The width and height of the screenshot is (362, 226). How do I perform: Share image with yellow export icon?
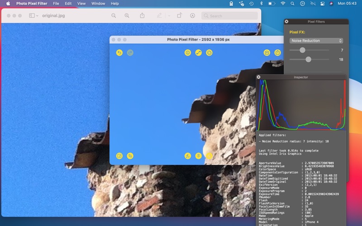[277, 52]
